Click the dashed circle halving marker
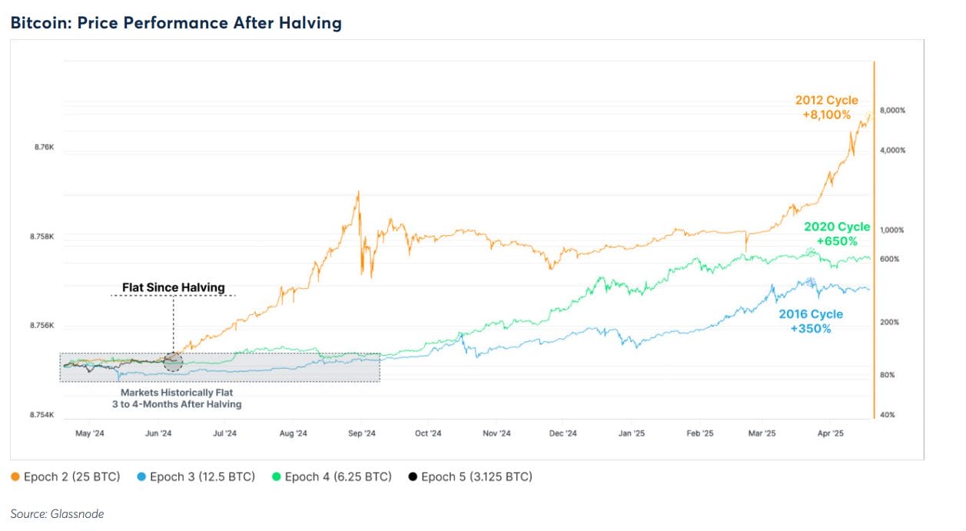This screenshot has width=966, height=531. (x=174, y=362)
